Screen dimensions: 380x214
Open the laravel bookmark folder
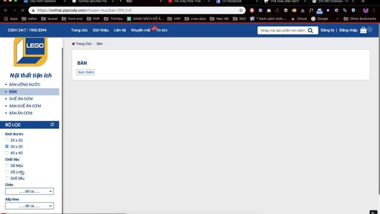[50, 18]
